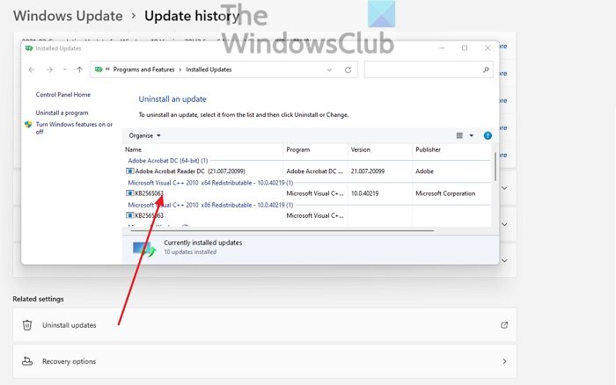Open Uninstall updates in Settings window
Screen dimensions: 616x385
265,325
